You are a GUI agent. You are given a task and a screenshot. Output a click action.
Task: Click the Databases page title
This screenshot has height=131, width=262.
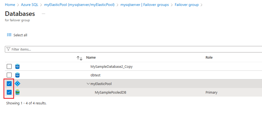click(x=20, y=14)
